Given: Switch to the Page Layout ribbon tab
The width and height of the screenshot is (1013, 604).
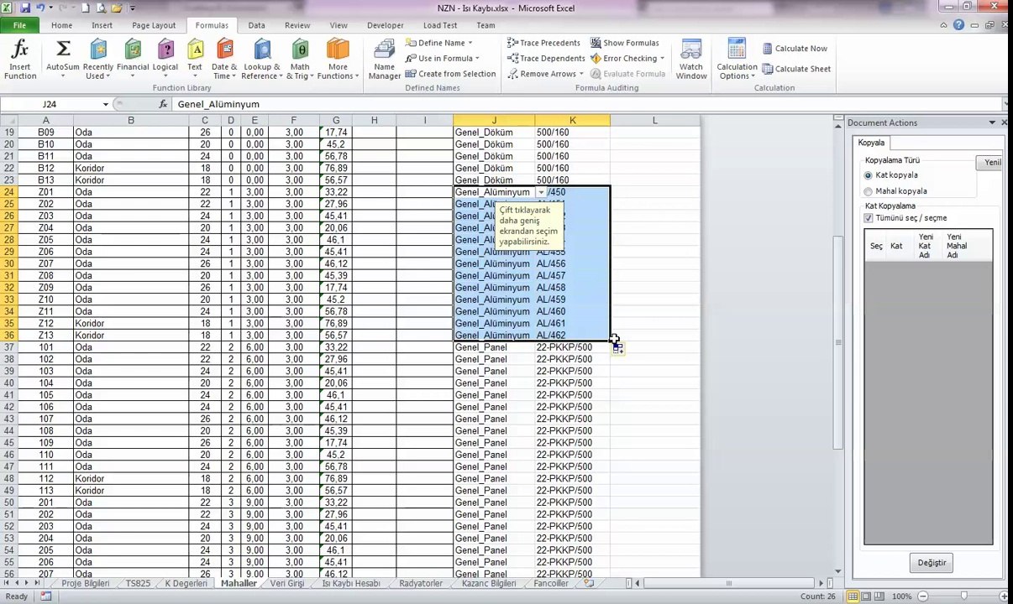Looking at the screenshot, I should [x=154, y=25].
